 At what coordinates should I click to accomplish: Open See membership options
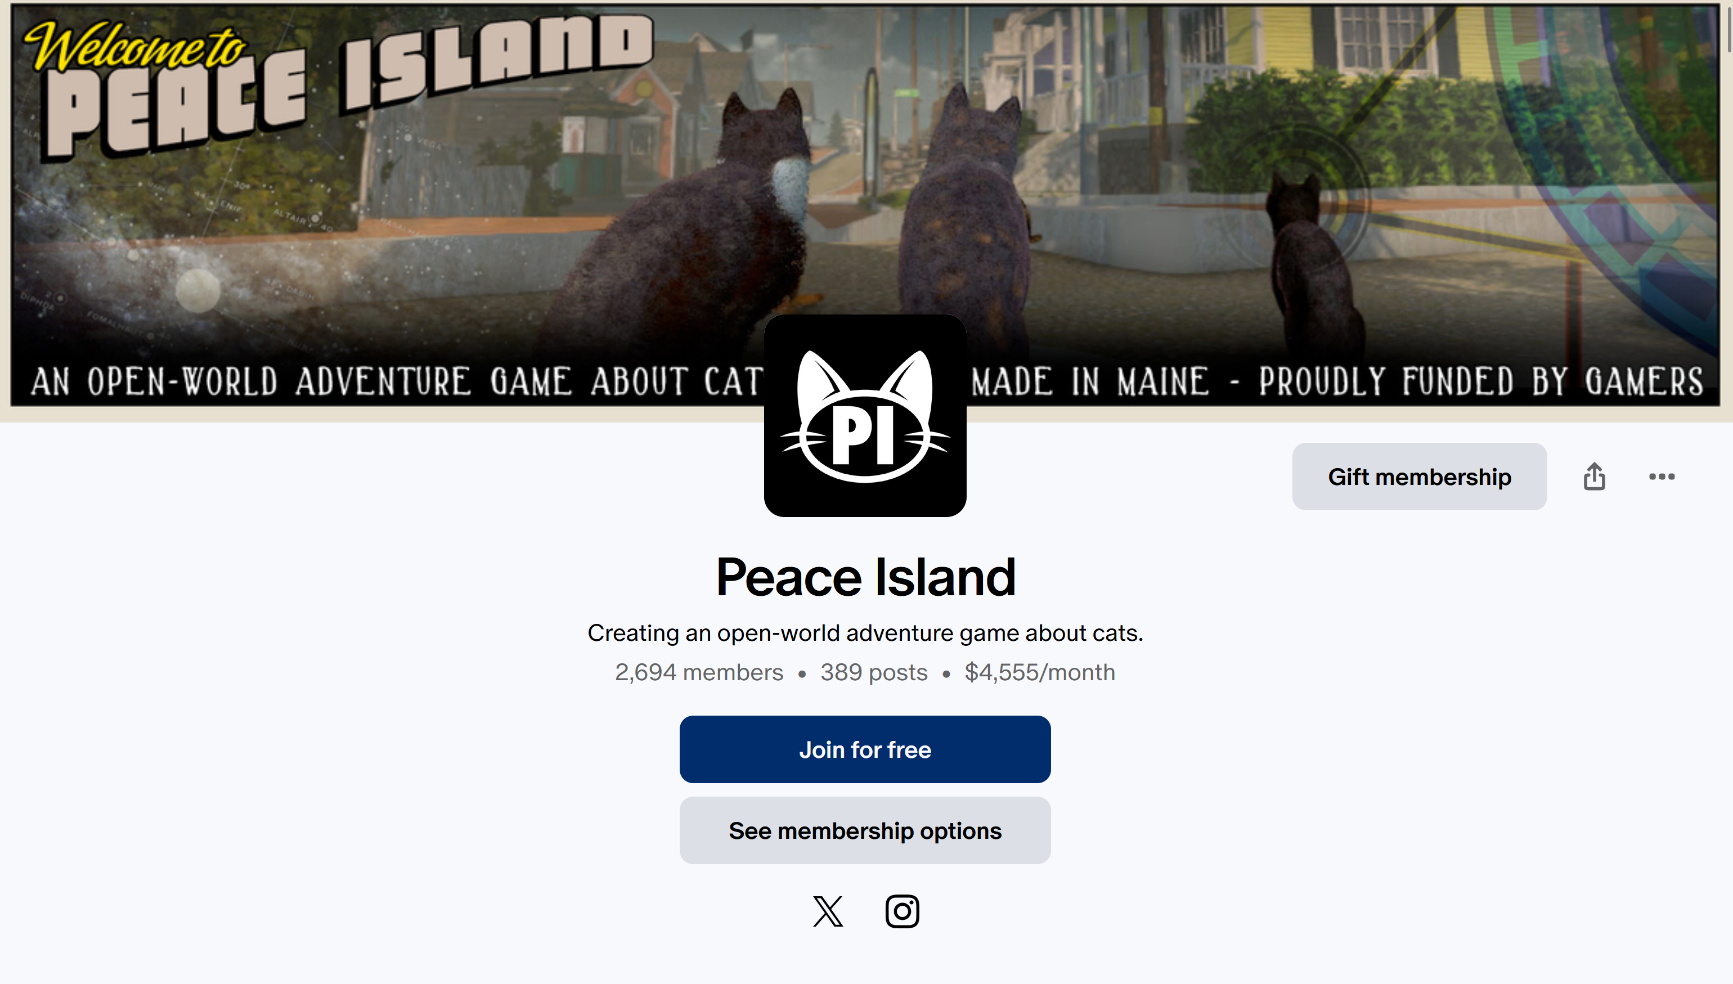coord(865,830)
